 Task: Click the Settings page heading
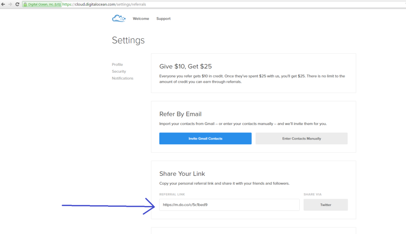[x=128, y=40]
